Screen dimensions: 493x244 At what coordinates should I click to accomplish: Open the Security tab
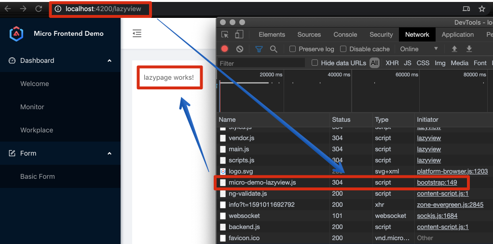pos(381,35)
